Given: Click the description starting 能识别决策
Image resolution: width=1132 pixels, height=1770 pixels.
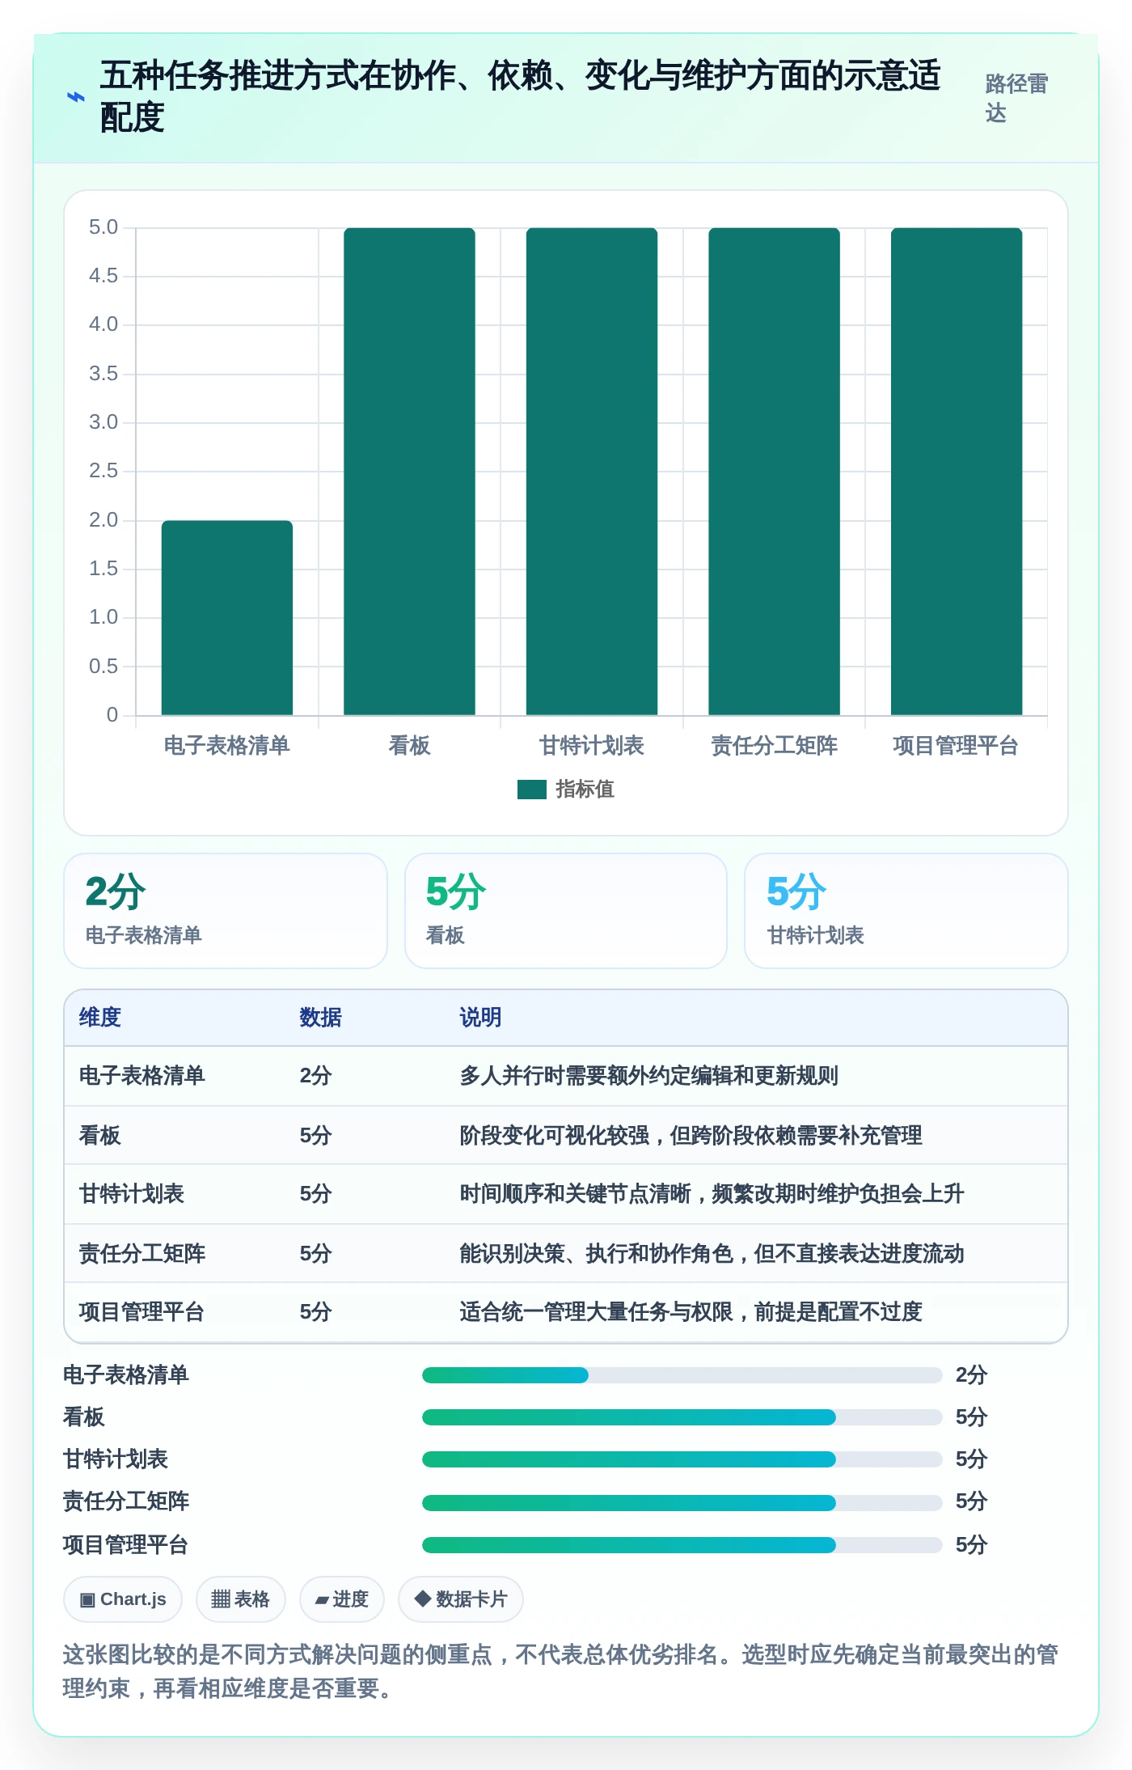Looking at the screenshot, I should pyautogui.click(x=712, y=1254).
